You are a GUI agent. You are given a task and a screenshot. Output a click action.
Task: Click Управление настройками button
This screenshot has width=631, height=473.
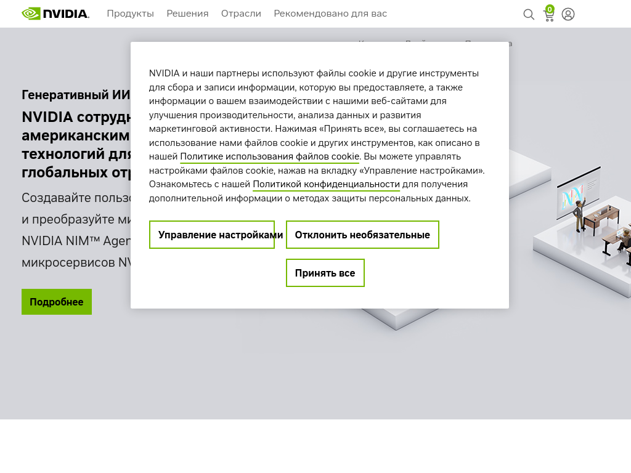(x=212, y=235)
